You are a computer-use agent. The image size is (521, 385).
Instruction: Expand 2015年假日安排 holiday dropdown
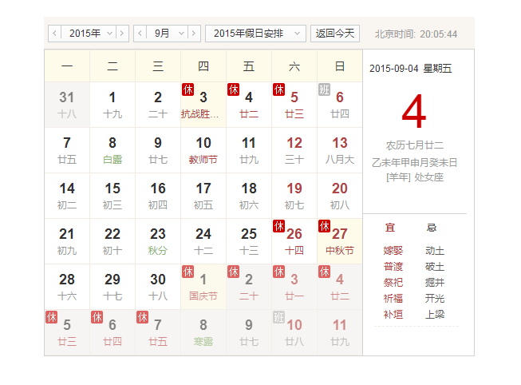point(255,34)
